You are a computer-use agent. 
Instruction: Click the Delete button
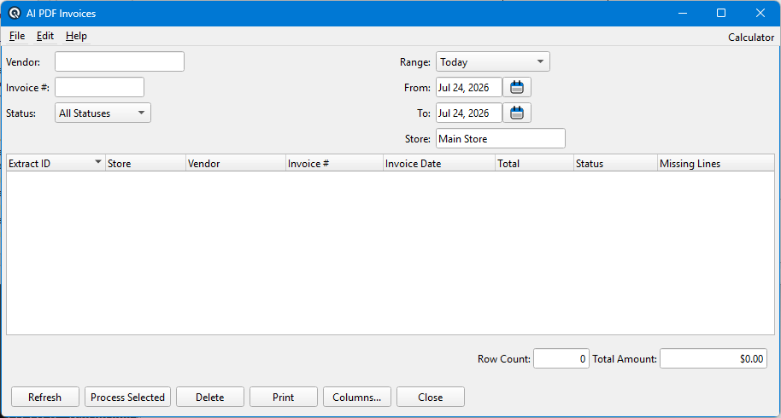click(x=209, y=398)
